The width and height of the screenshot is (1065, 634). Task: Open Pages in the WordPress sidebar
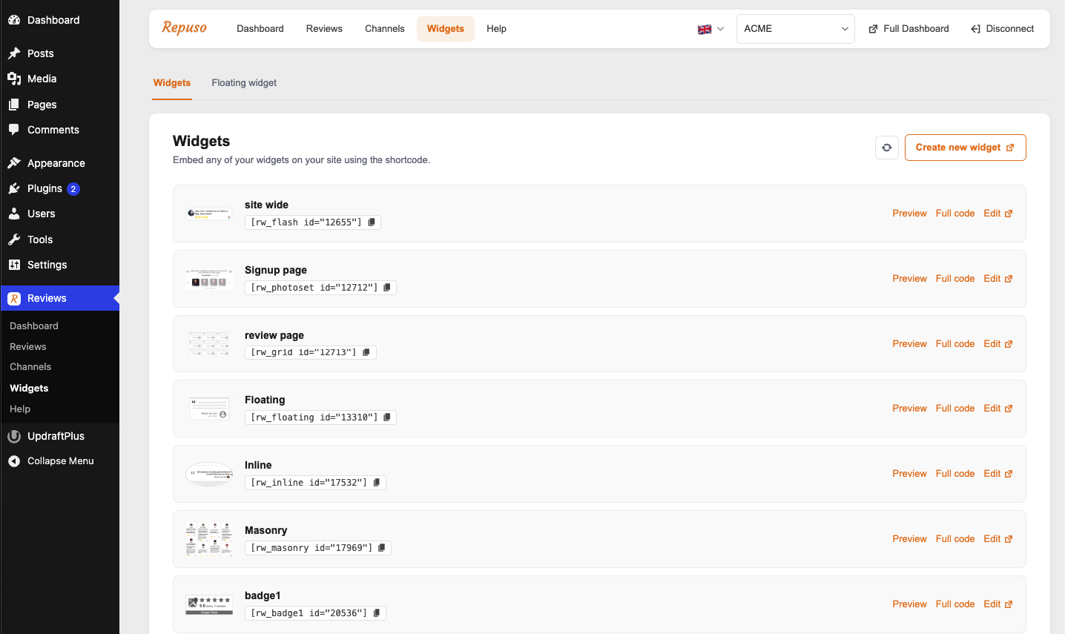pyautogui.click(x=59, y=105)
